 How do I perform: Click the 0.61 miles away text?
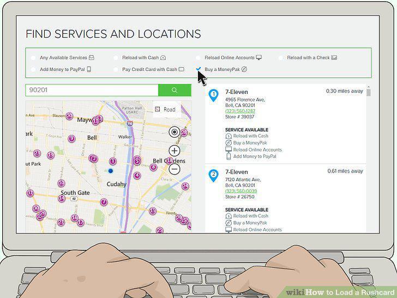click(345, 171)
